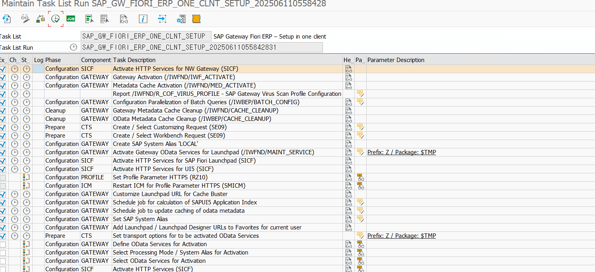
Task: Click PROFILE component cell
Action: click(96, 177)
